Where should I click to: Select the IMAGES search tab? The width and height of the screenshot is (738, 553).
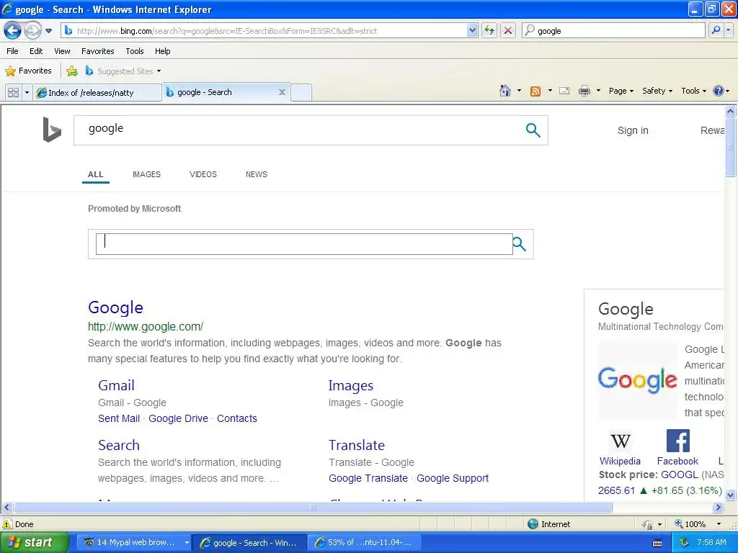coord(146,174)
